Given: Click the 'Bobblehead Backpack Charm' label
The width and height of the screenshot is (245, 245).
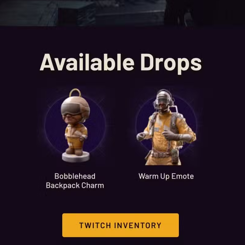Looking at the screenshot, I should [x=75, y=181].
